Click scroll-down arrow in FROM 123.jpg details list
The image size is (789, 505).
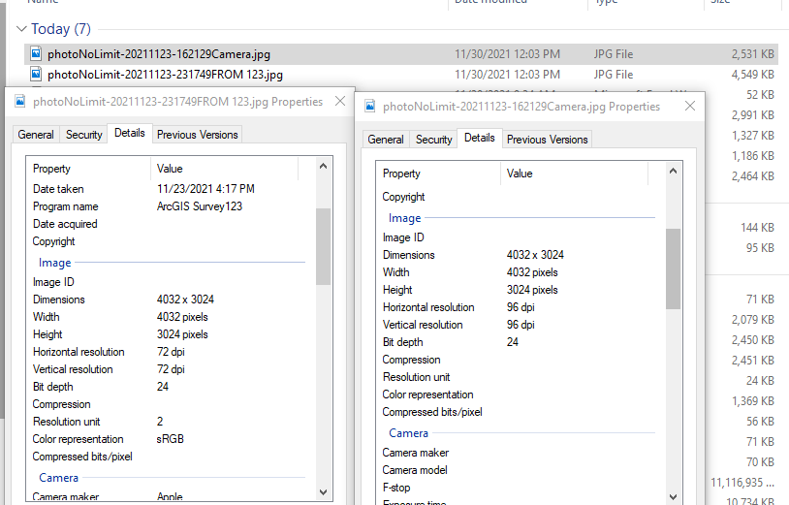pos(323,492)
